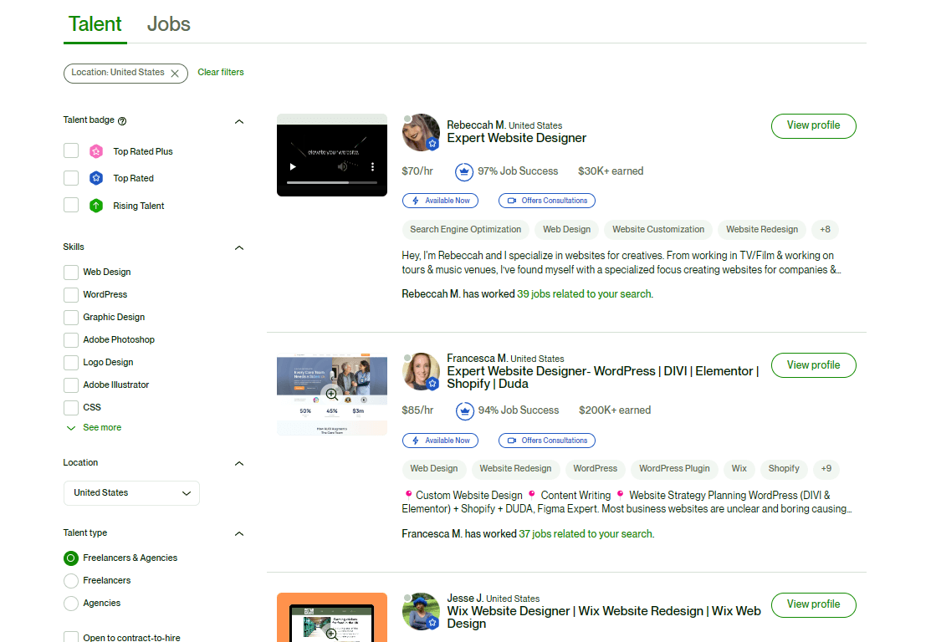Mute the video via the speaker icon
Viewport: 936px width, 642px height.
341,166
